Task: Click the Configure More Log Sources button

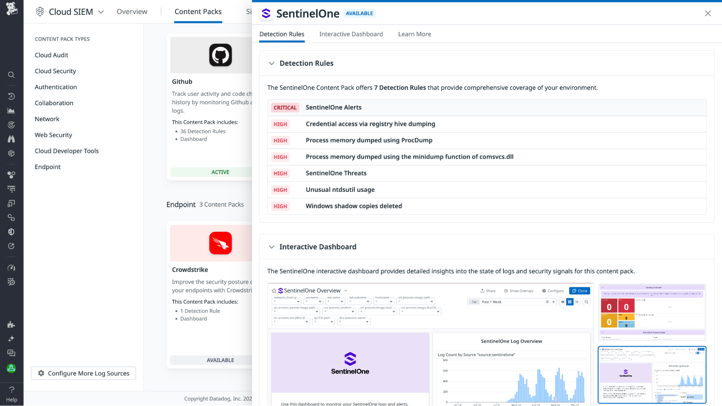Action: click(83, 373)
